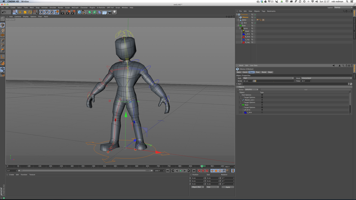Toggle the X axis lock icon
Image resolution: width=356 pixels, height=200 pixels.
tap(42, 12)
